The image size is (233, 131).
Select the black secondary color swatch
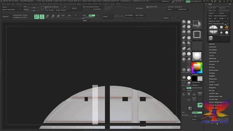click(x=194, y=79)
